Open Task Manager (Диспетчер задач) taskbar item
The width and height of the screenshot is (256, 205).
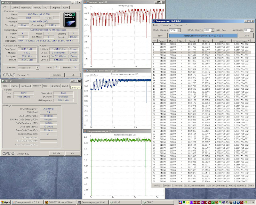click(93, 202)
